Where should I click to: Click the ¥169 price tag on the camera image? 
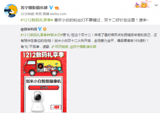click(56, 107)
